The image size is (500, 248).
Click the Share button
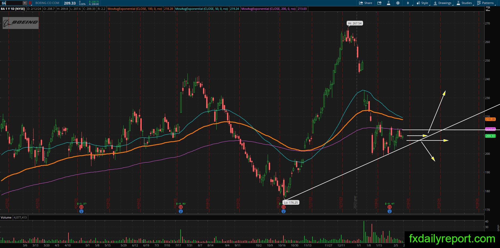365,3
